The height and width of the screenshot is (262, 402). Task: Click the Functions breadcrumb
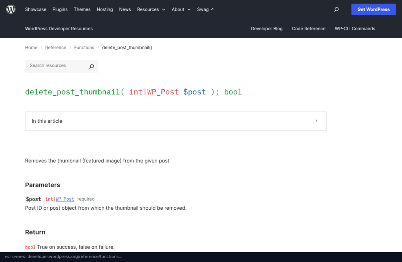[x=84, y=48]
